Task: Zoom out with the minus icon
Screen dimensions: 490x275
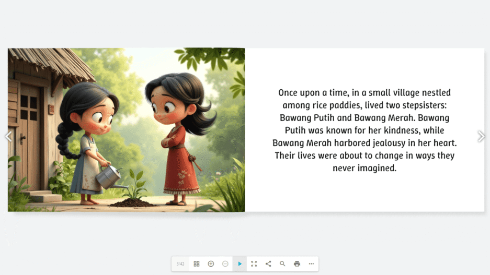Action: [x=225, y=264]
